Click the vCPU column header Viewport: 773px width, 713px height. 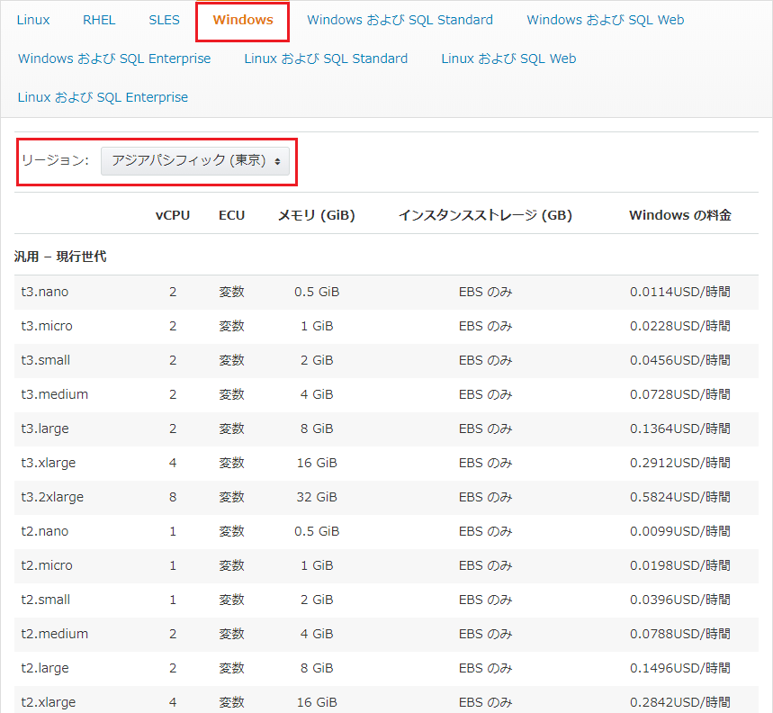tap(173, 215)
